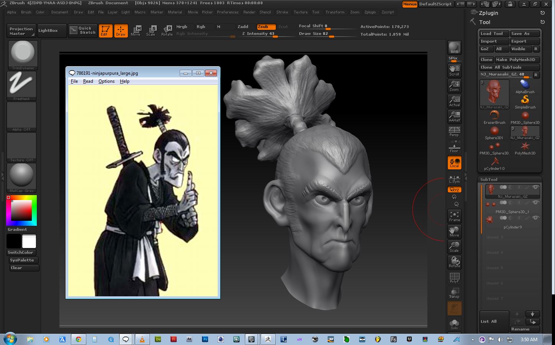555x345 pixels.
Task: Toggle Persp perspective mode
Action: click(454, 131)
